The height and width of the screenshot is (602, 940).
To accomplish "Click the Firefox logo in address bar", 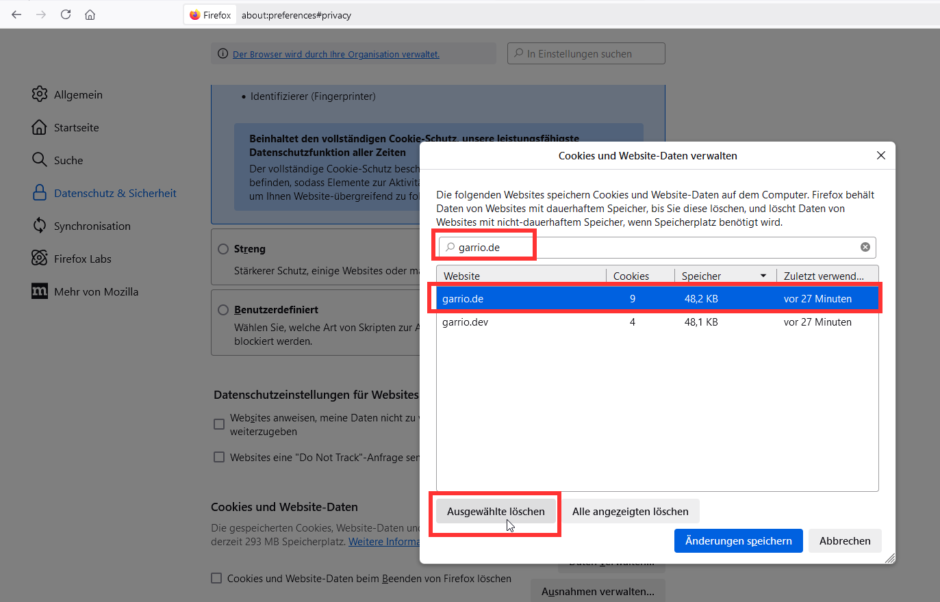I will click(195, 14).
